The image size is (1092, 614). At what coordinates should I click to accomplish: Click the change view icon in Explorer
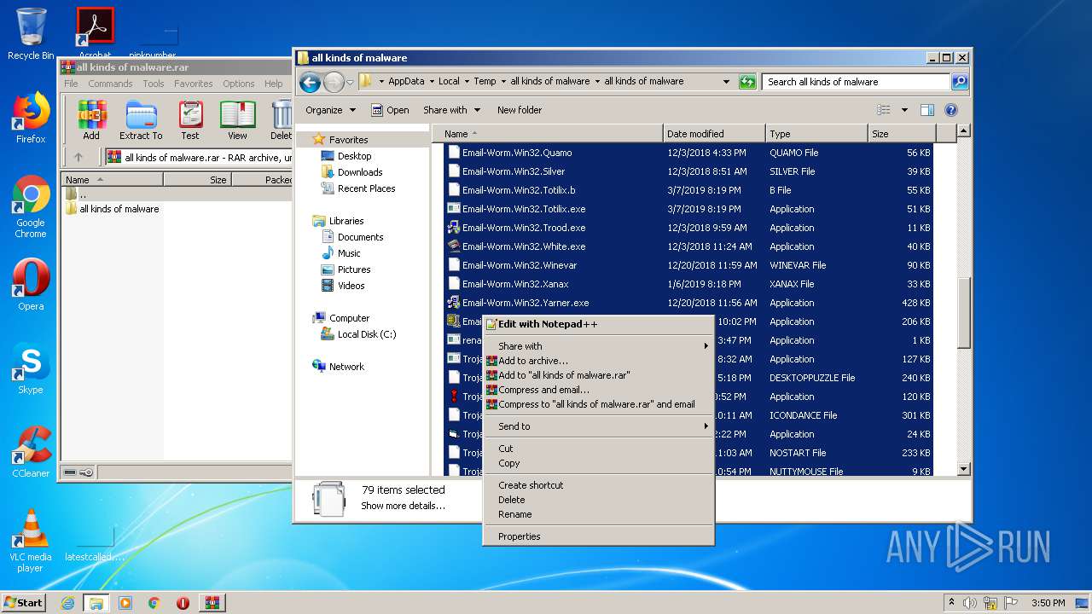click(x=884, y=110)
